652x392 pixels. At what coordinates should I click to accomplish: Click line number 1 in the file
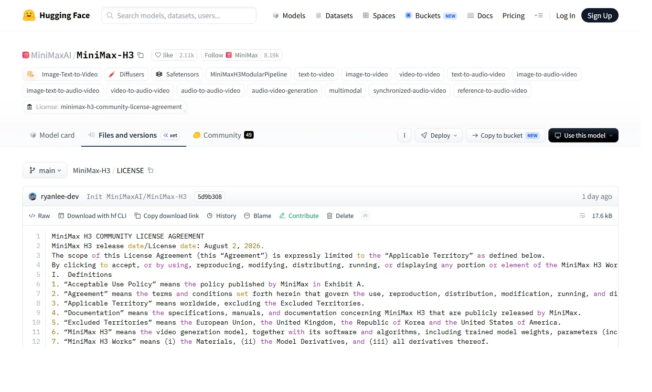pos(38,236)
